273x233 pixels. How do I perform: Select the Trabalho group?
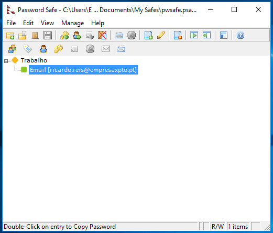point(34,60)
